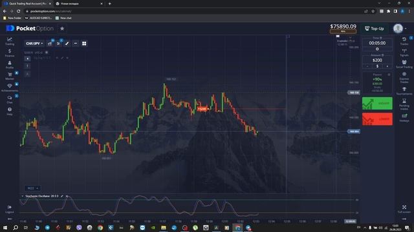Open the Finance section
The image size is (414, 232).
tap(10, 53)
